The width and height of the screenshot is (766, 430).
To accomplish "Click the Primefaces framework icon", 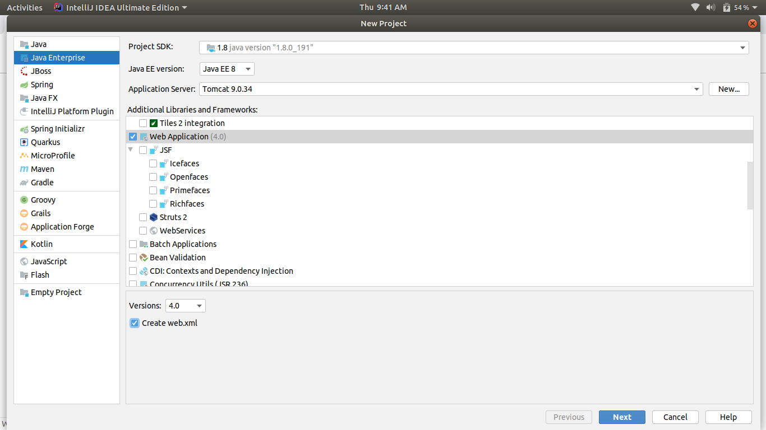I will (x=164, y=190).
